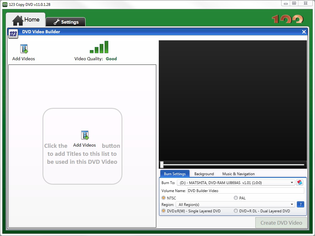Click in the Volume Name text field
Screen dimensions: 315x236
[246, 191]
